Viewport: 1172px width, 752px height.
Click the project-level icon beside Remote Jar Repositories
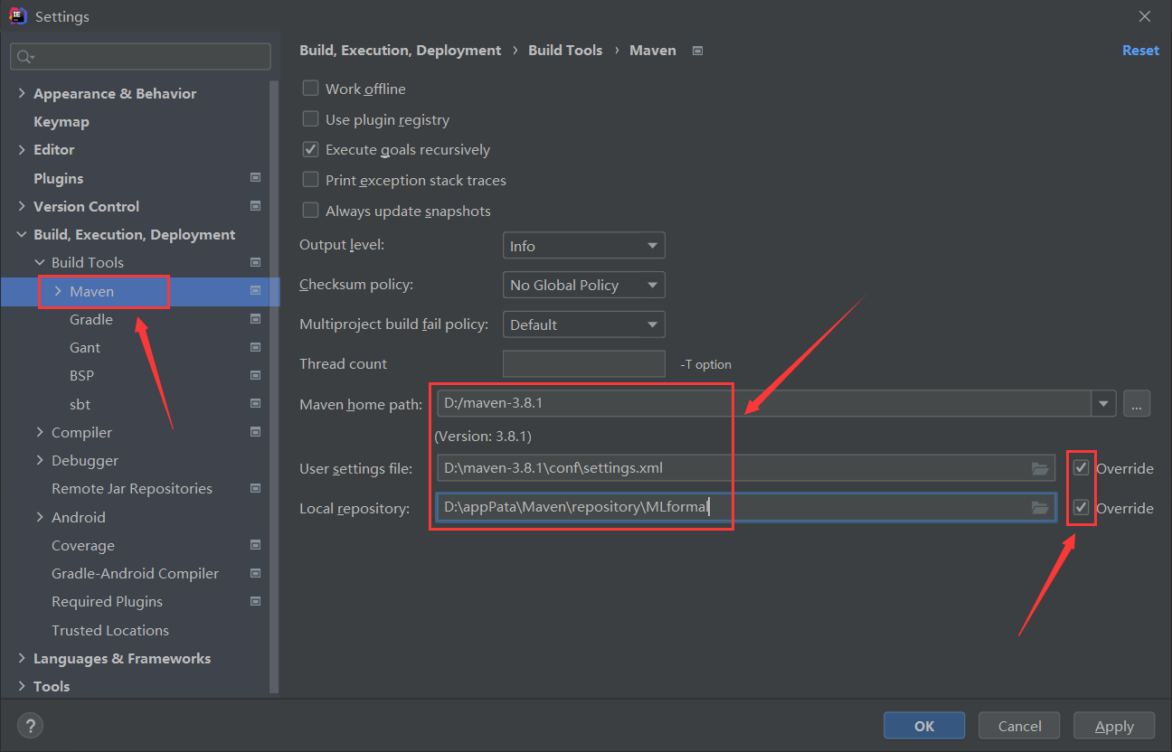pyautogui.click(x=255, y=488)
